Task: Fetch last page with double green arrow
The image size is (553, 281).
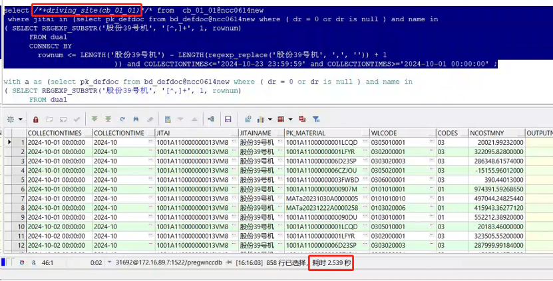Action: tap(108, 120)
